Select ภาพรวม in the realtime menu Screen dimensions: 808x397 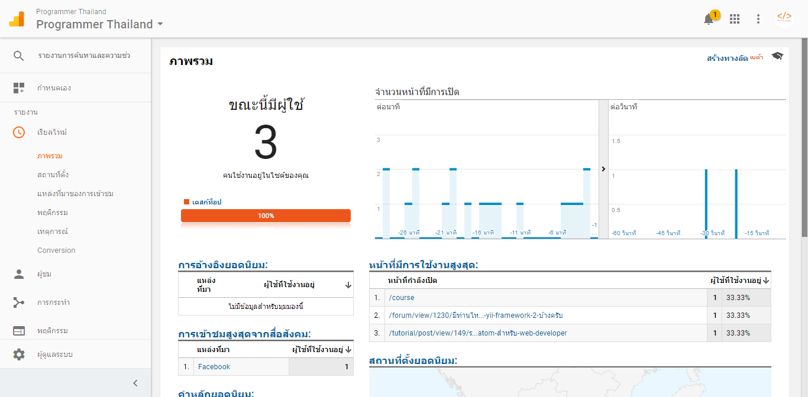(50, 156)
